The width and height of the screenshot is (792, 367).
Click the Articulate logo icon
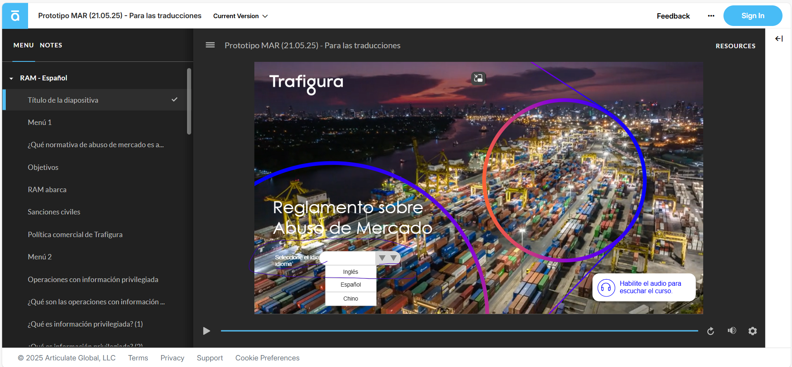click(x=15, y=16)
